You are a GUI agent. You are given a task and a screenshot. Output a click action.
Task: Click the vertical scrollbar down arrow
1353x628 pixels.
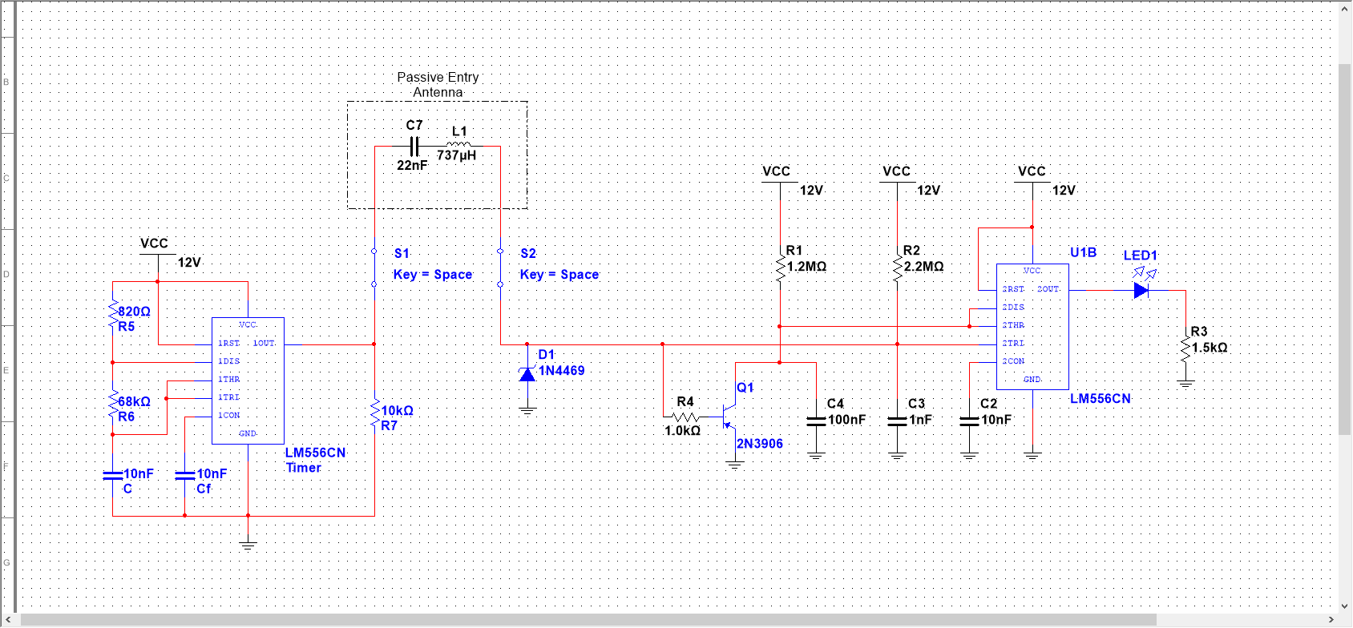1346,606
